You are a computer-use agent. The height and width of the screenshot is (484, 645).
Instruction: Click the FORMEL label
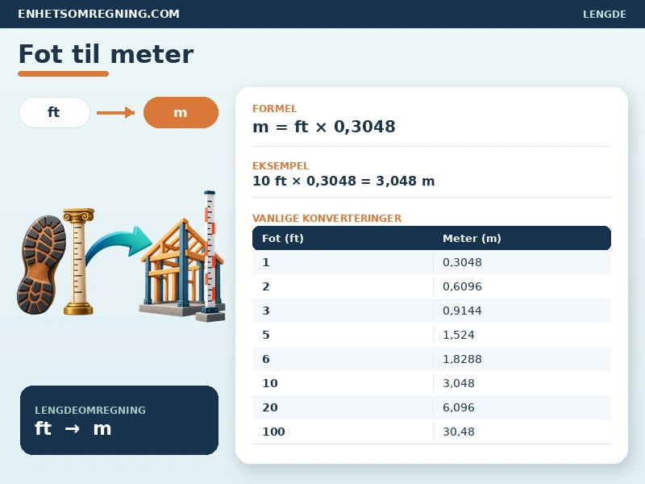tap(274, 109)
